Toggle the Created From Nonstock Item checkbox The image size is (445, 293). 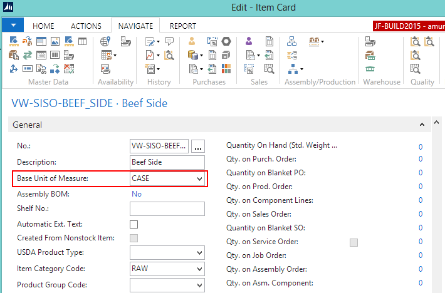pos(133,239)
